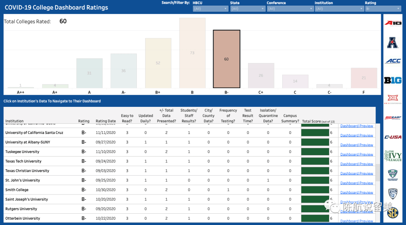Viewport: 406px width, 225px height.
Task: Click the SEC conference logo
Action: (x=393, y=213)
